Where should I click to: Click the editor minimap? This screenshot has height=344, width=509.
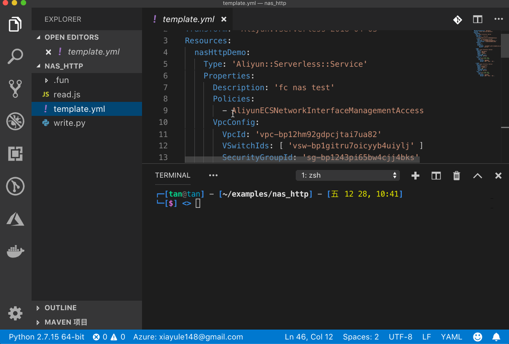pos(486,54)
